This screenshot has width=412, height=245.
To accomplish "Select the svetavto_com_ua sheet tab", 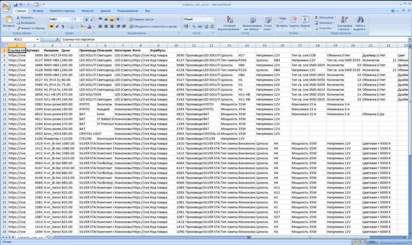I will pyautogui.click(x=30, y=237).
